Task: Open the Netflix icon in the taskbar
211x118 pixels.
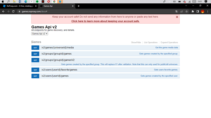Action: coord(43,2)
